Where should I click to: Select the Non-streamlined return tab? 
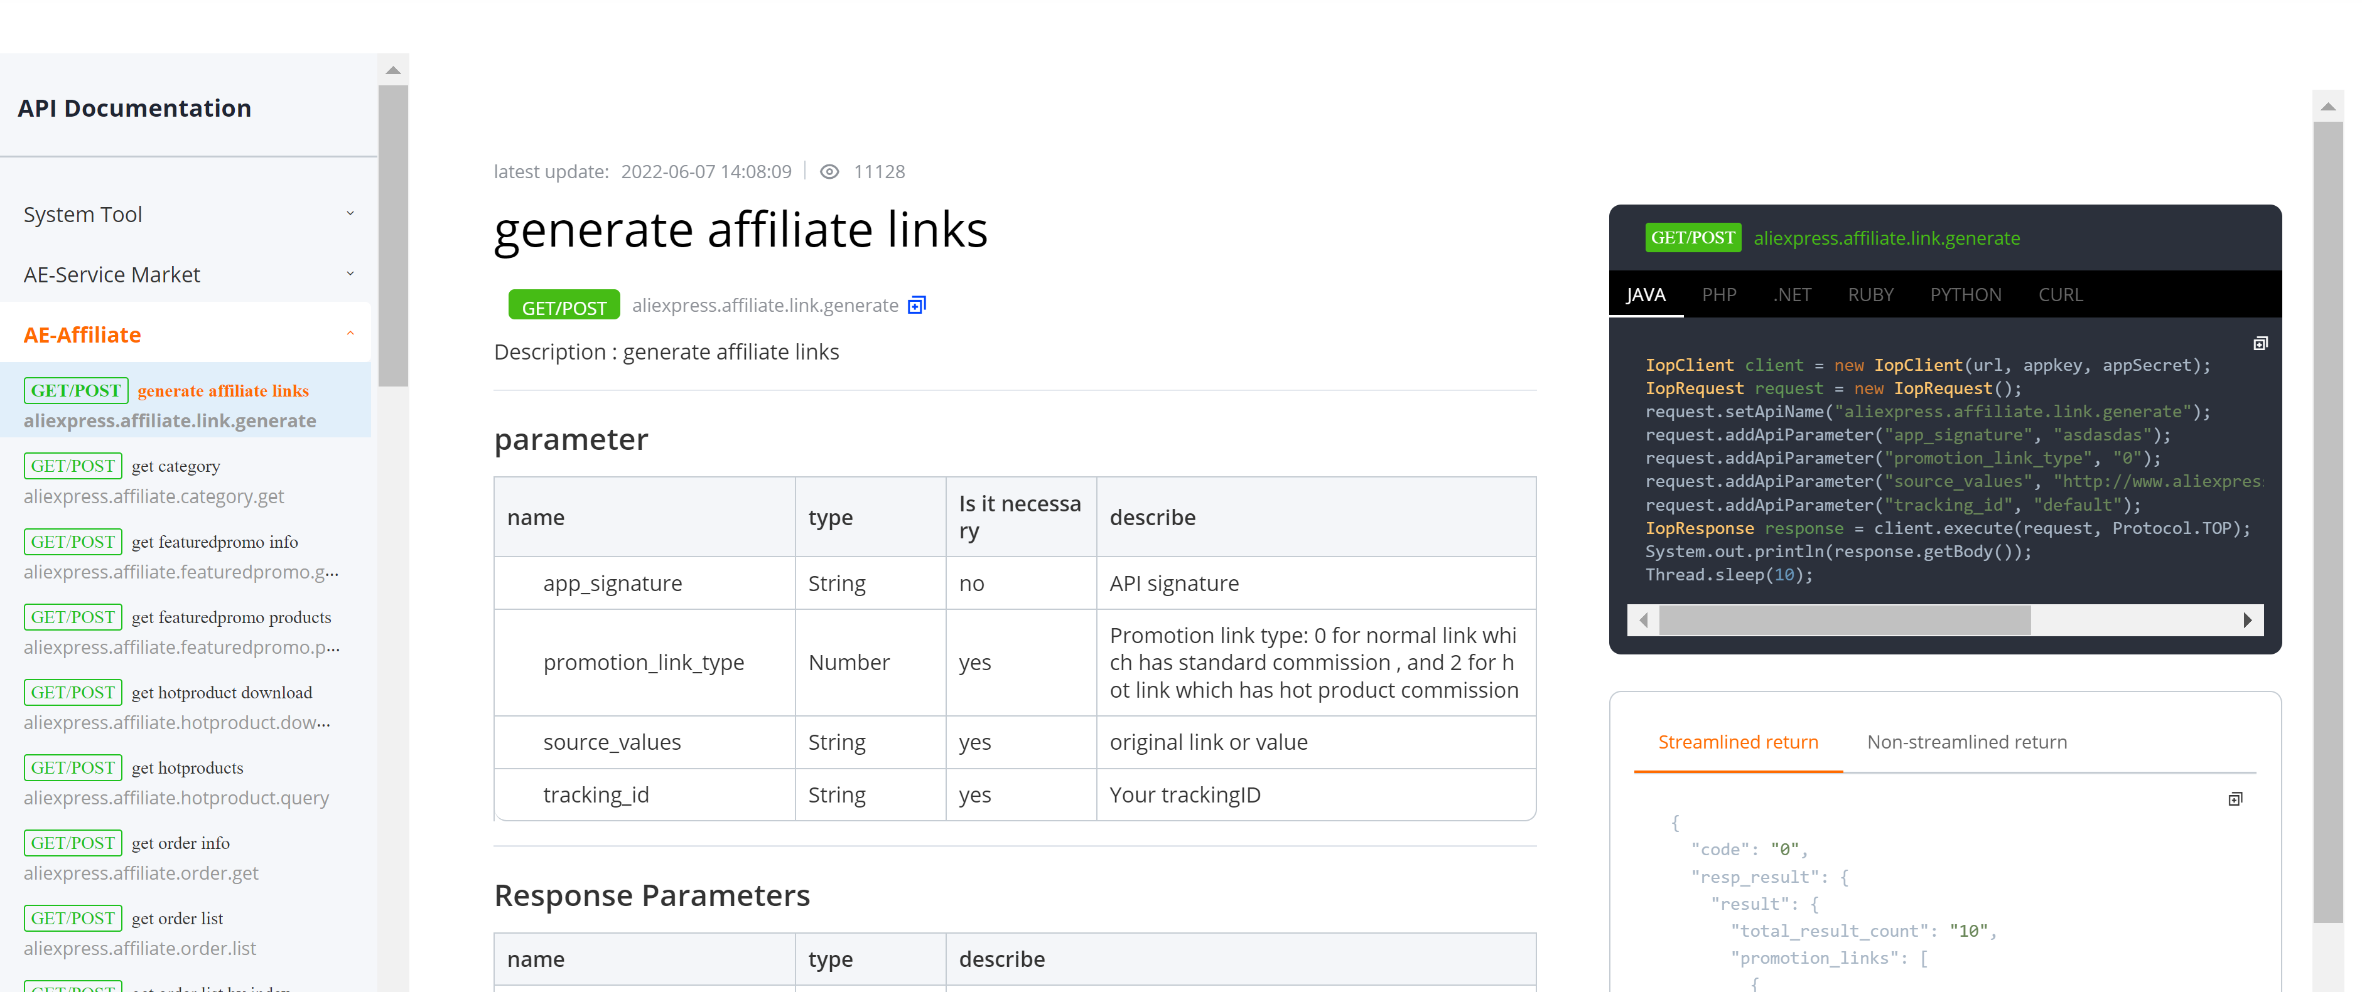click(1967, 742)
